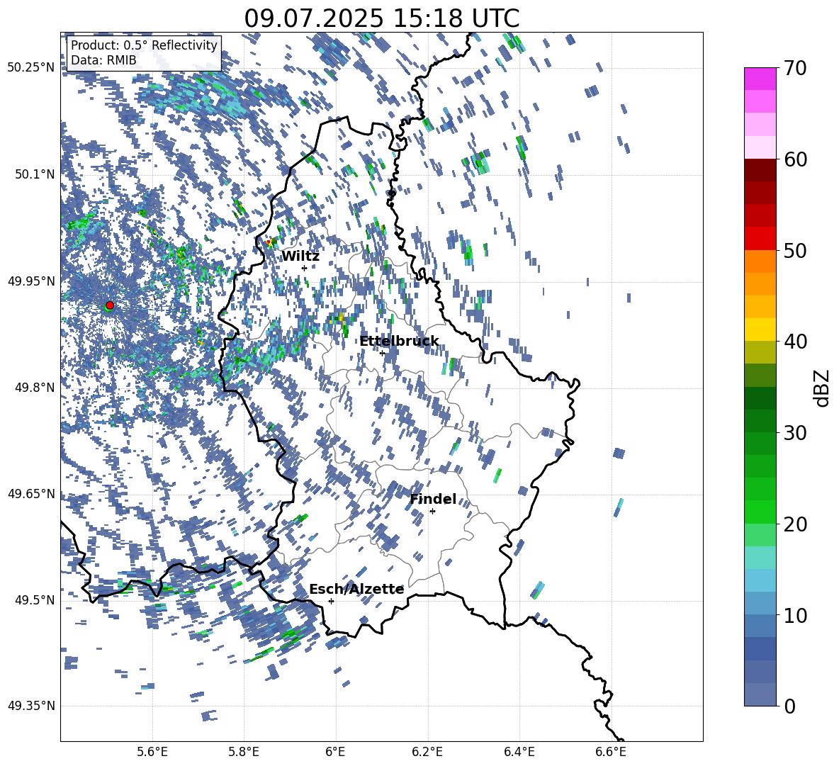The height and width of the screenshot is (766, 839).
Task: Click the 'Data: RMIB' legend text
Action: (x=103, y=60)
